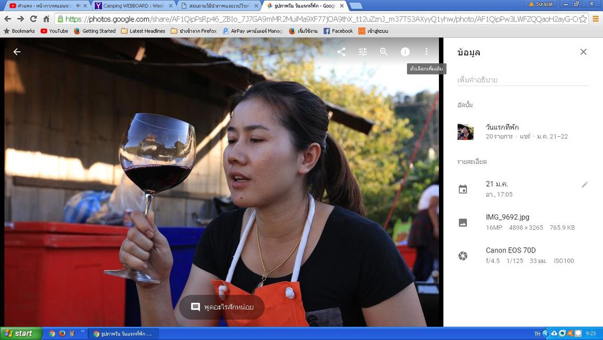The width and height of the screenshot is (603, 340).
Task: Close the info side panel
Action: [x=583, y=52]
